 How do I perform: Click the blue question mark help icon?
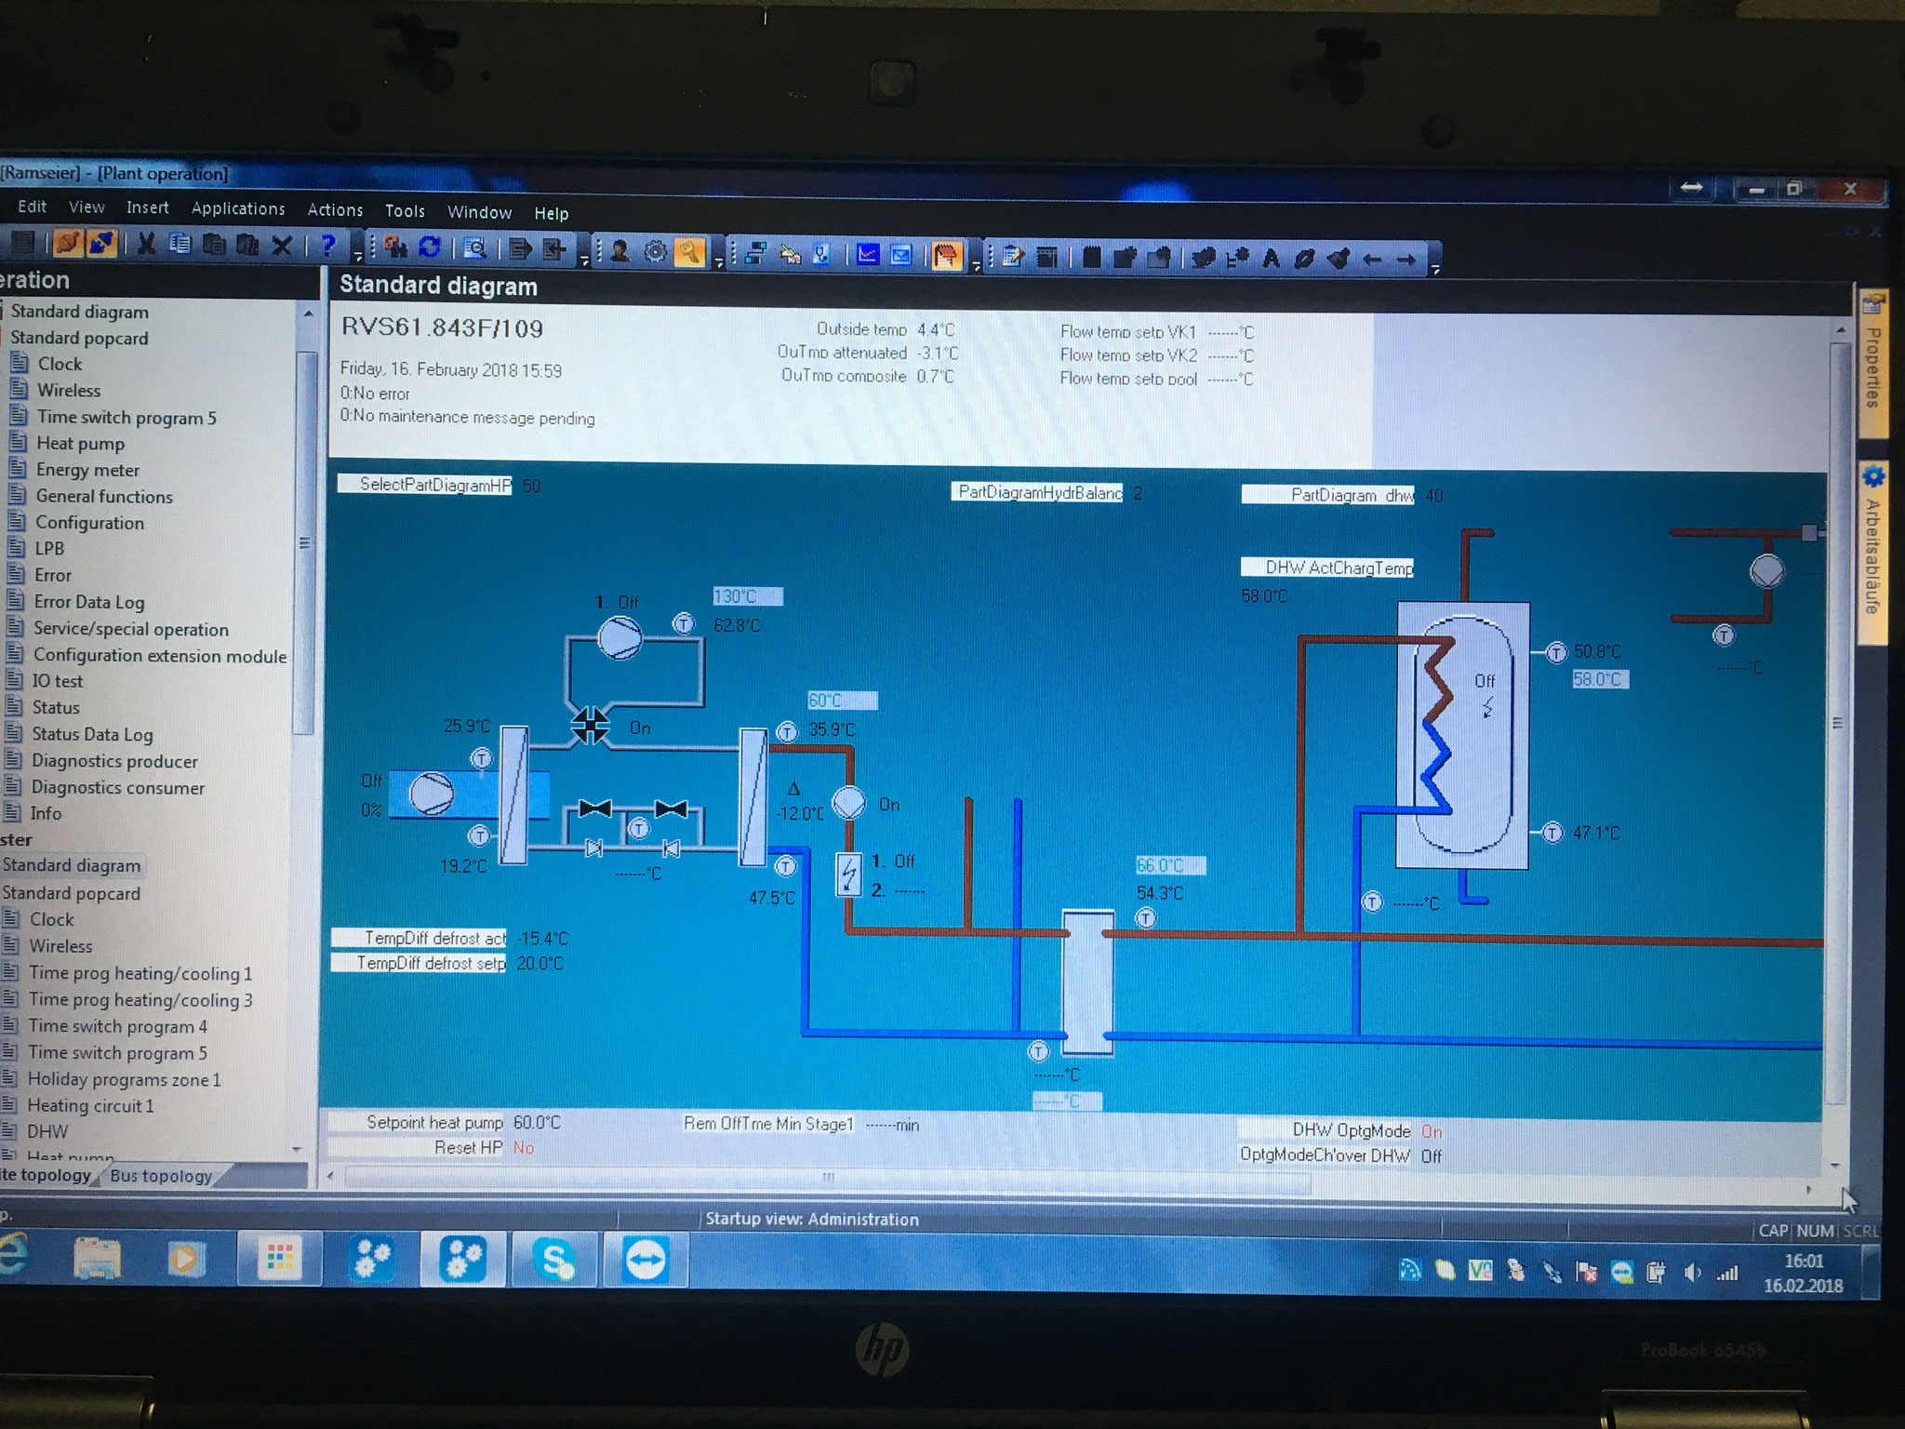pos(327,246)
